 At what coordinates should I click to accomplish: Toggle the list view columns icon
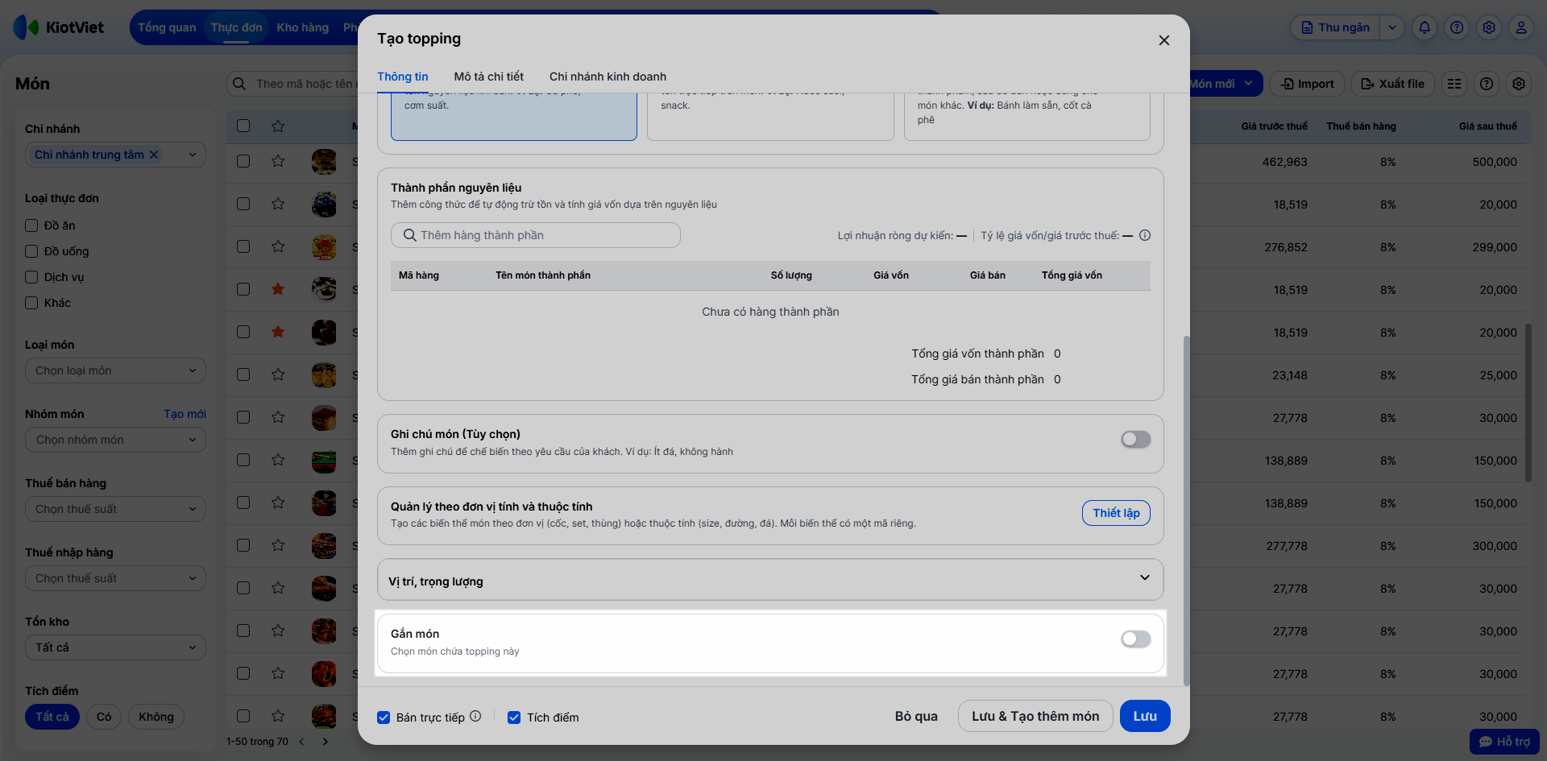1454,84
